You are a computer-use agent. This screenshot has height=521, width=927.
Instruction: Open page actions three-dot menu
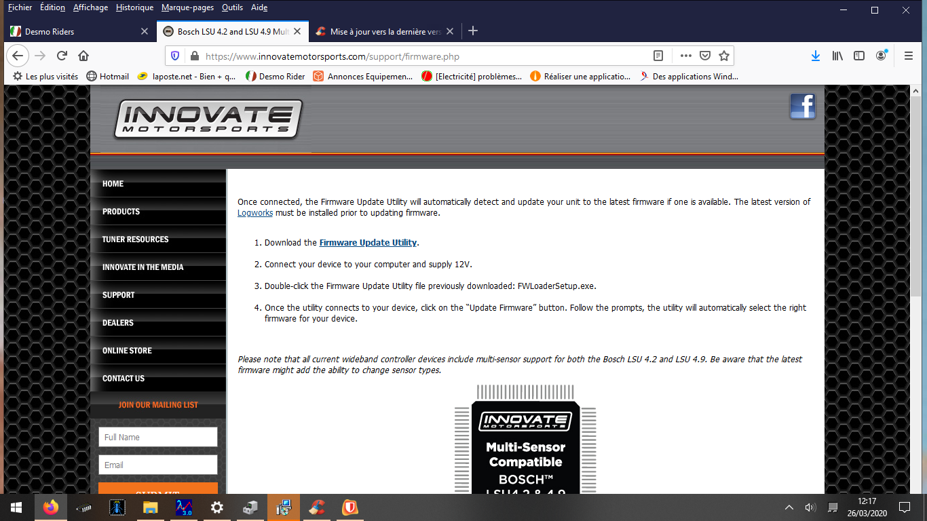pyautogui.click(x=686, y=56)
